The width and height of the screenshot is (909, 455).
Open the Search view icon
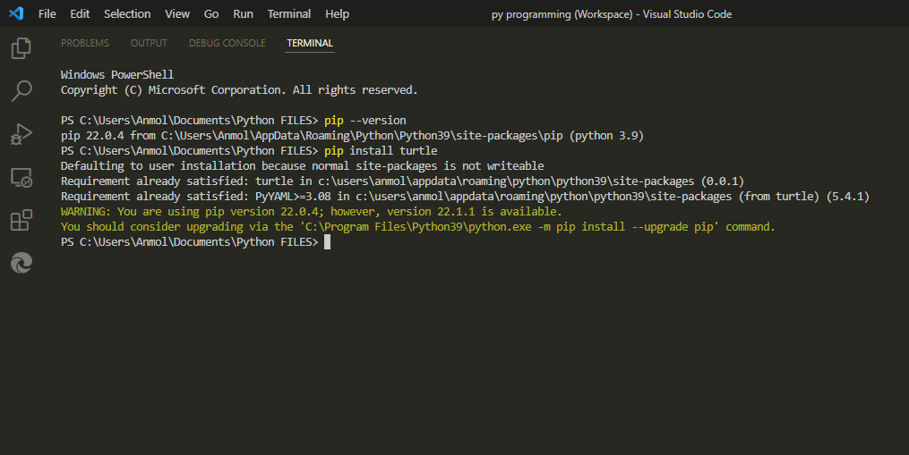[x=21, y=90]
